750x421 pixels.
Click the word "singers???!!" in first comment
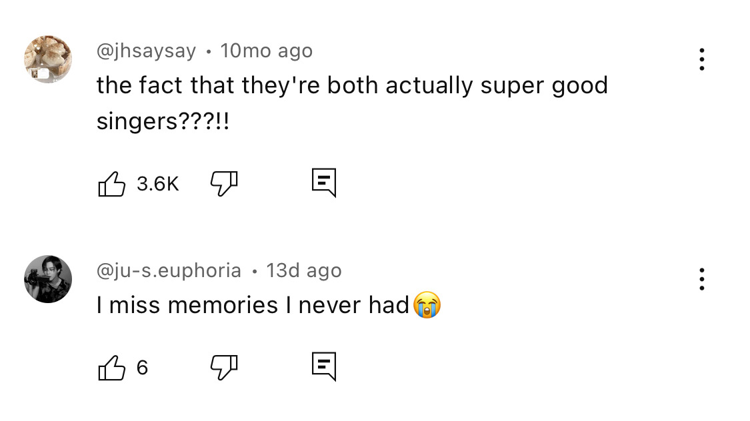coord(163,122)
